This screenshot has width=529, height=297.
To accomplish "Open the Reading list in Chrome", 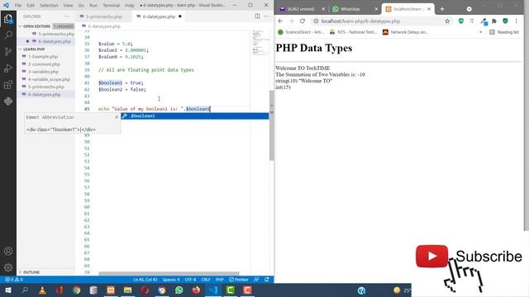I will pos(504,32).
